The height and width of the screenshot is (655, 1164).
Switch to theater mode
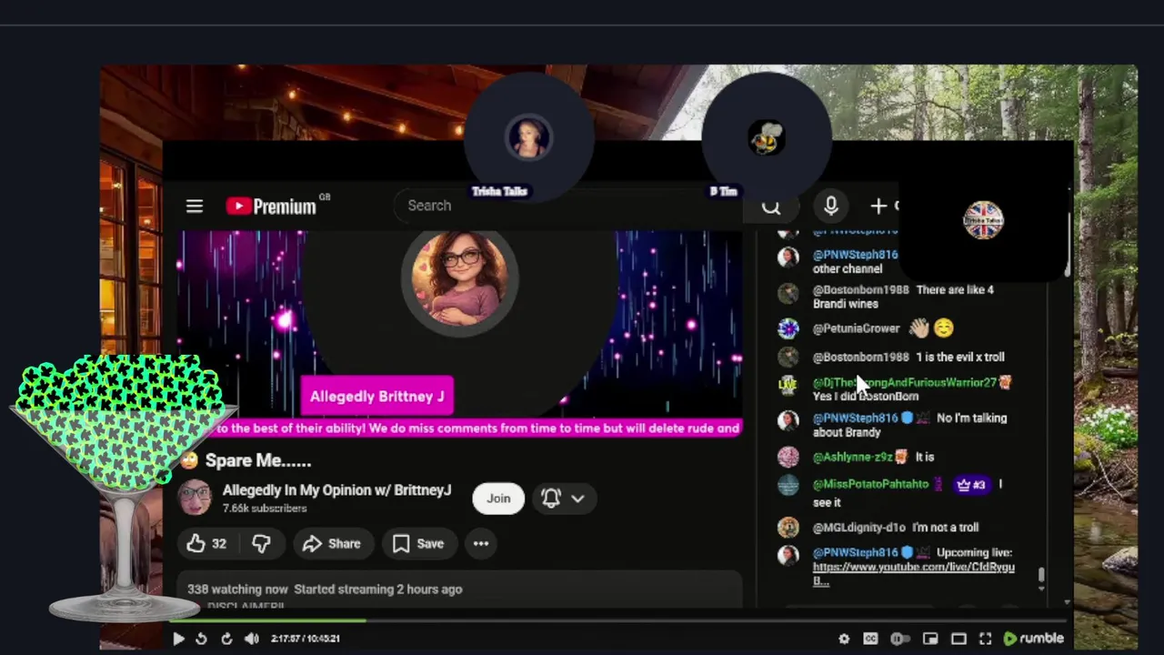958,639
